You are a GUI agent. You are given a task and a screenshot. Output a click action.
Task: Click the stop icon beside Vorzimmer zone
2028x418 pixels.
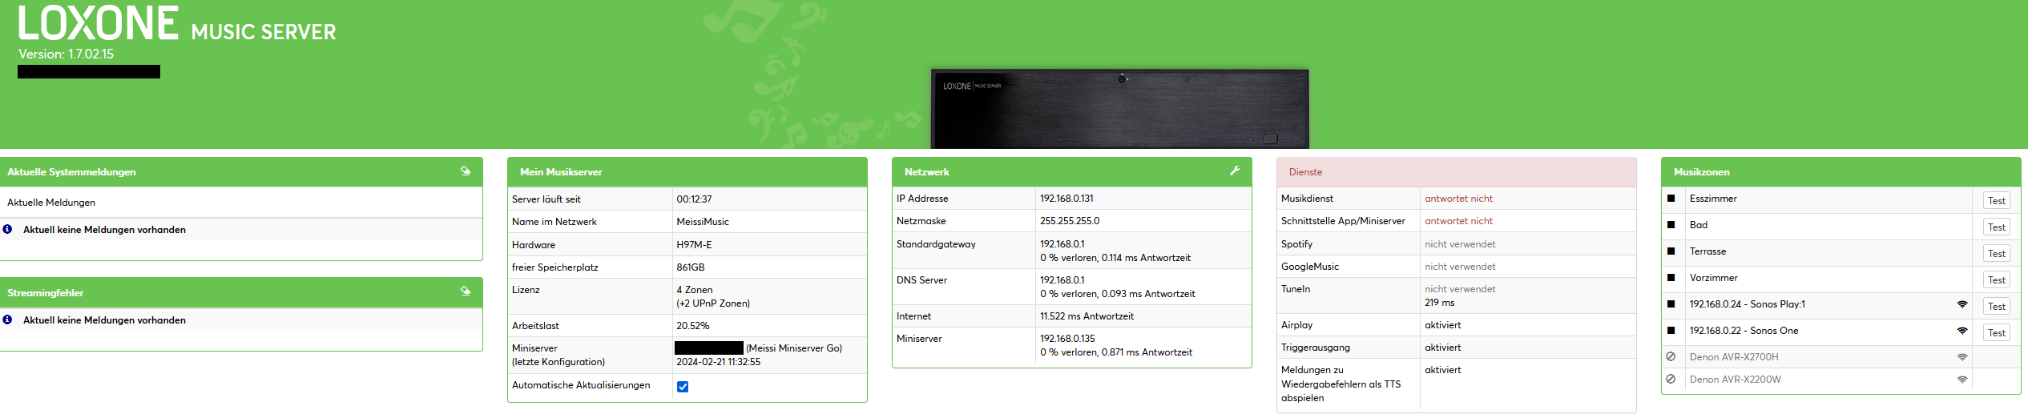1671,278
